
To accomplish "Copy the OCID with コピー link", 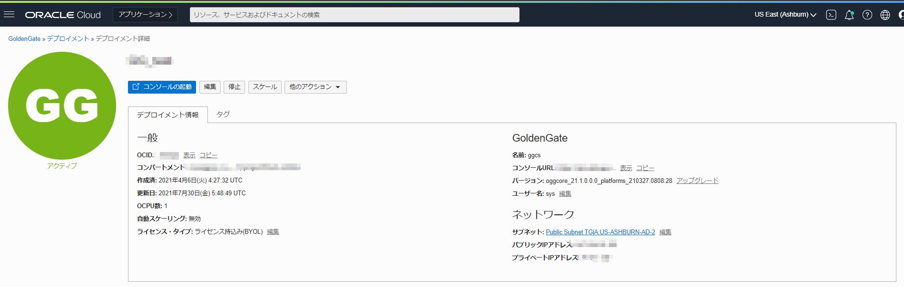I will click(x=208, y=155).
